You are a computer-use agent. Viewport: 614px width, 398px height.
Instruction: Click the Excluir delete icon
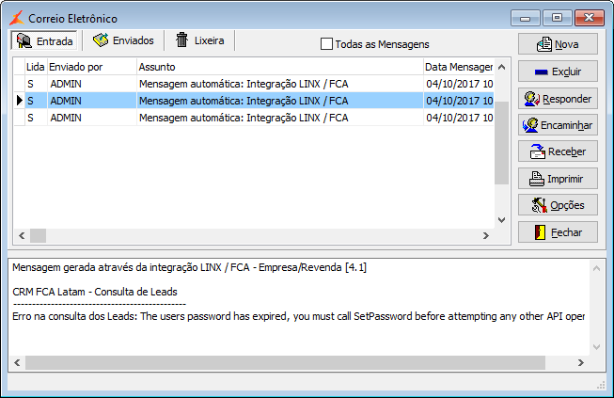pos(541,72)
